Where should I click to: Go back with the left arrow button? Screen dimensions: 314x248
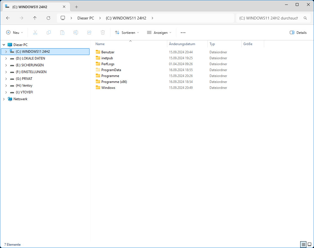[8, 18]
